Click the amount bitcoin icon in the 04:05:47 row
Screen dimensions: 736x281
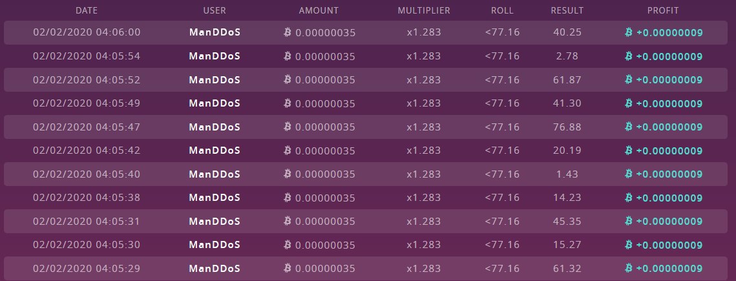288,126
